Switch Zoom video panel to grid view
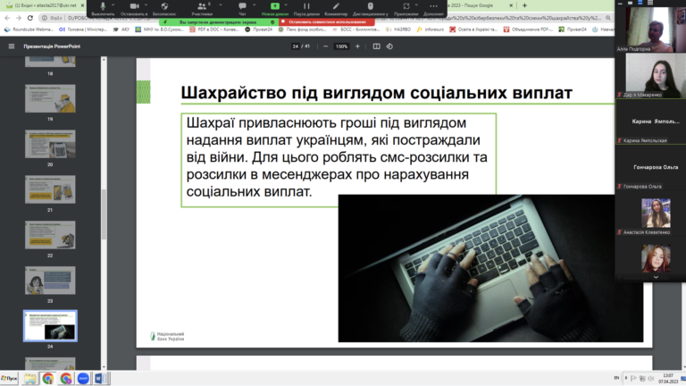Viewport: 686px width, 386px height. tap(650, 3)
